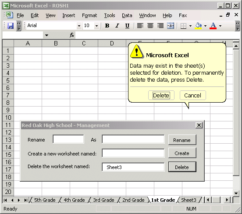Align text right
The width and height of the screenshot is (242, 214).
160,26
